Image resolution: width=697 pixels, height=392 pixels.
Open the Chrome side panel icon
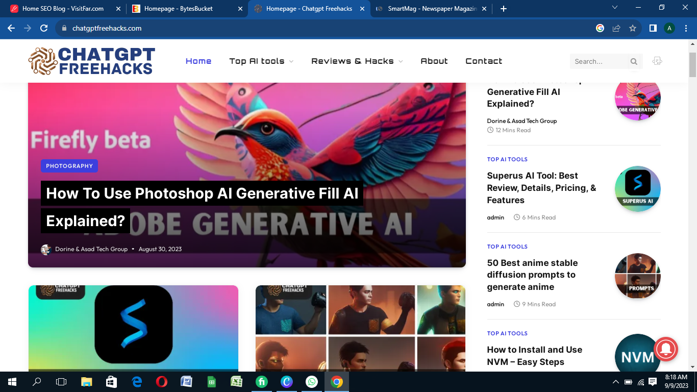653,29
